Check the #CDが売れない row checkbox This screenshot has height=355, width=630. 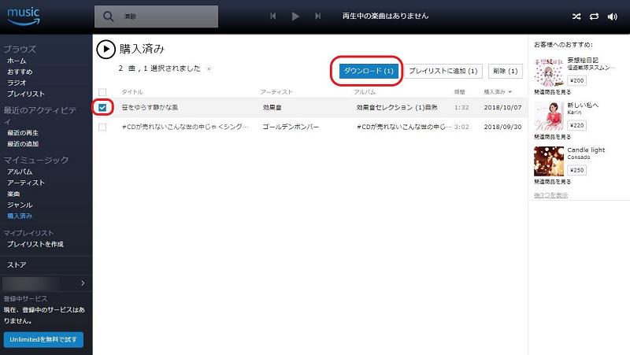click(102, 127)
